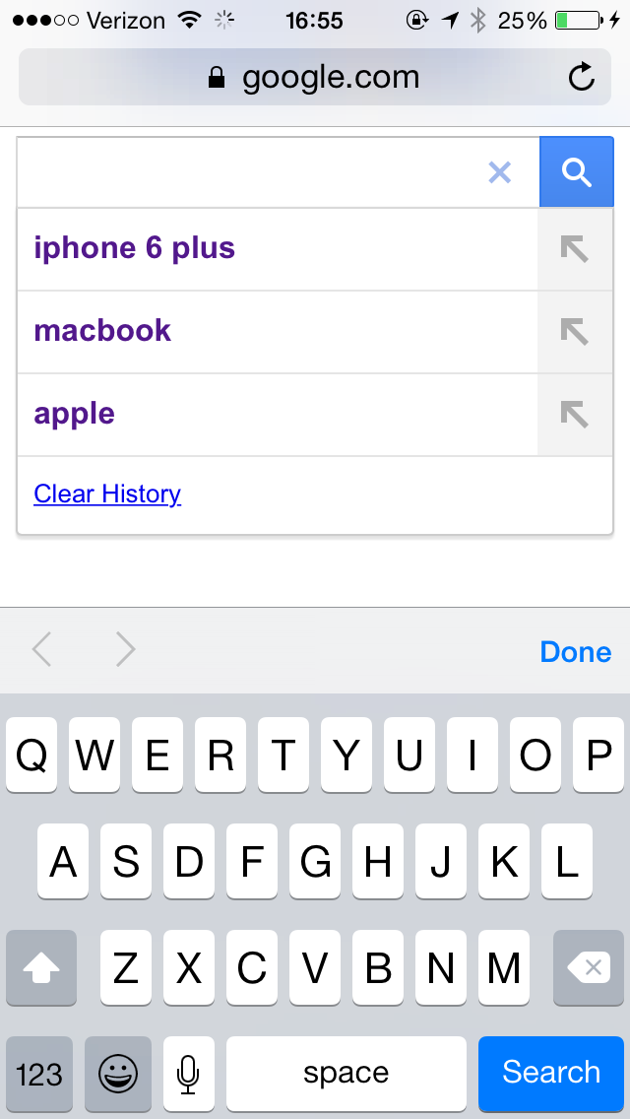The height and width of the screenshot is (1119, 630).
Task: Fill the query using the macbook arrow
Action: (x=574, y=332)
